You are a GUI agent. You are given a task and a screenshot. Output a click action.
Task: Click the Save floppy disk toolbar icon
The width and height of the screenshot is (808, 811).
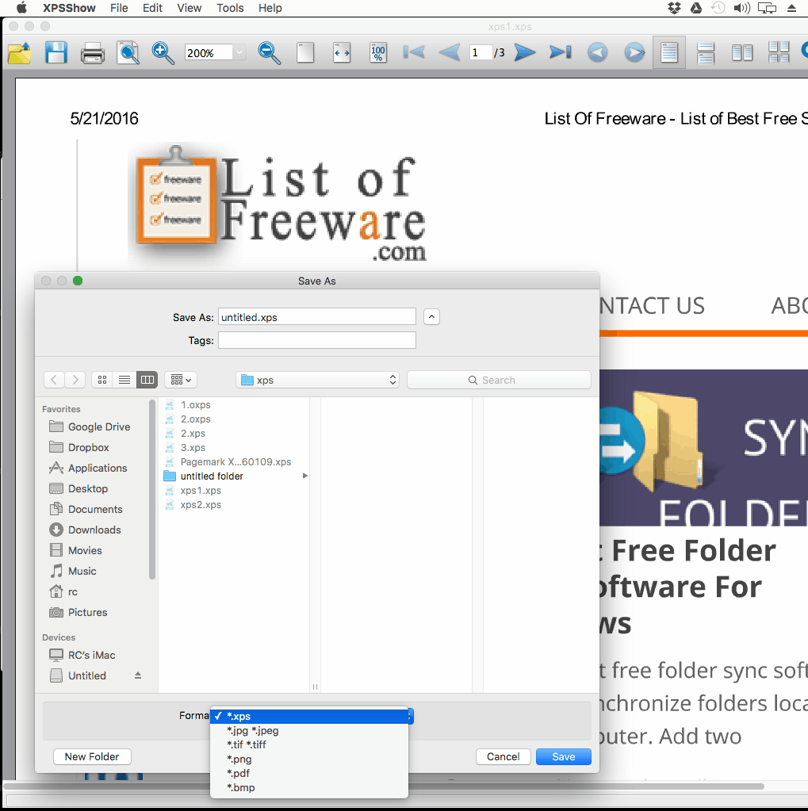pos(56,53)
